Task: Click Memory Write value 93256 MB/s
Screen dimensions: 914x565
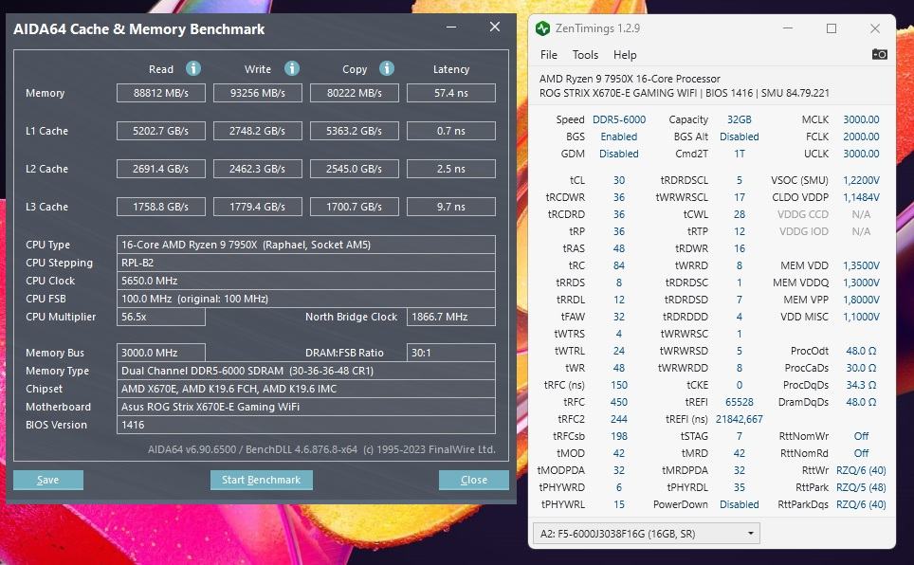Action: (258, 93)
